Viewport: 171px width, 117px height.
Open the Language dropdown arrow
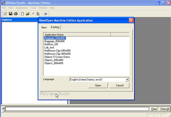coord(127,79)
